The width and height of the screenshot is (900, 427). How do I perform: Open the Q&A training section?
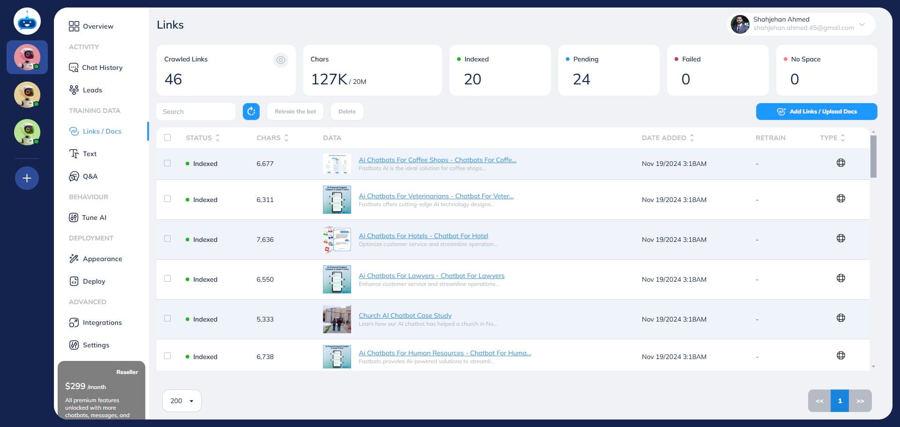90,176
